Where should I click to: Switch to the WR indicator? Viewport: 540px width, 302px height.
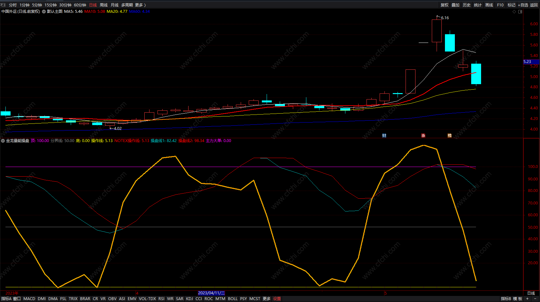tap(170, 299)
